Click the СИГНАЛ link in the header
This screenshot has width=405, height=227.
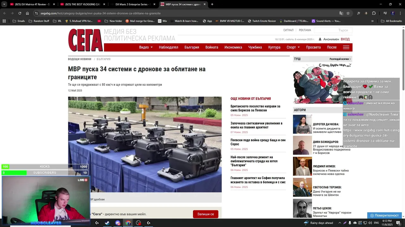point(288,30)
